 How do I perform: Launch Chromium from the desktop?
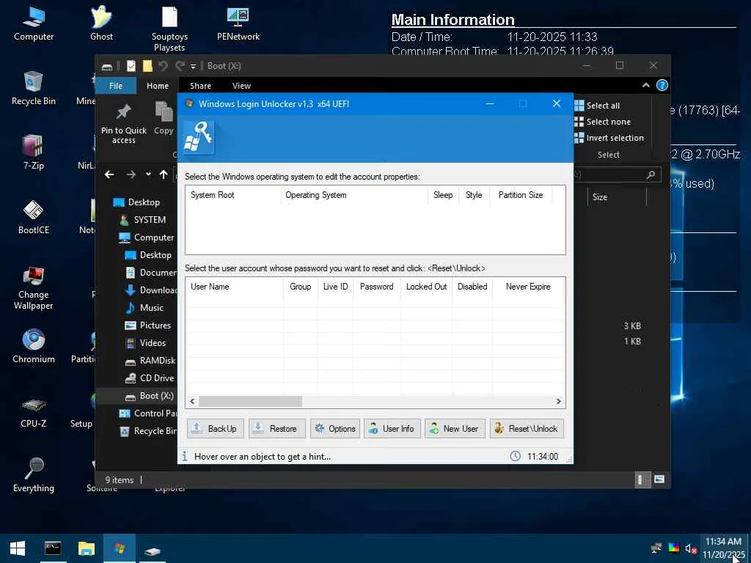click(34, 346)
